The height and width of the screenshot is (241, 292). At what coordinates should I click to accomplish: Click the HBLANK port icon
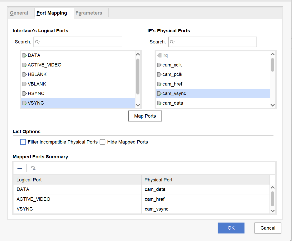pos(24,74)
